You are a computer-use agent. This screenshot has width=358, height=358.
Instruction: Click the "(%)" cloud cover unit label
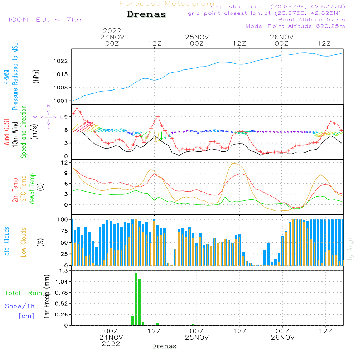(40, 242)
